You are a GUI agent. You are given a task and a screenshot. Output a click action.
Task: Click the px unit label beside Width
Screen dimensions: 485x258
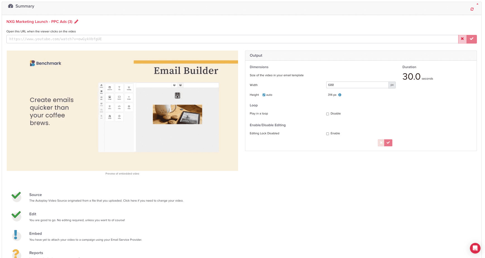[392, 85]
